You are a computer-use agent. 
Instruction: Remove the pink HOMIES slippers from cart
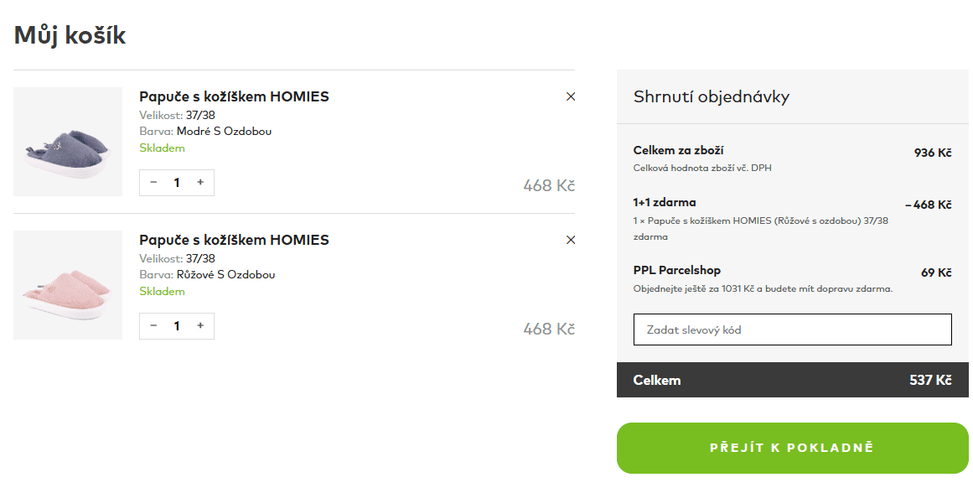[571, 240]
